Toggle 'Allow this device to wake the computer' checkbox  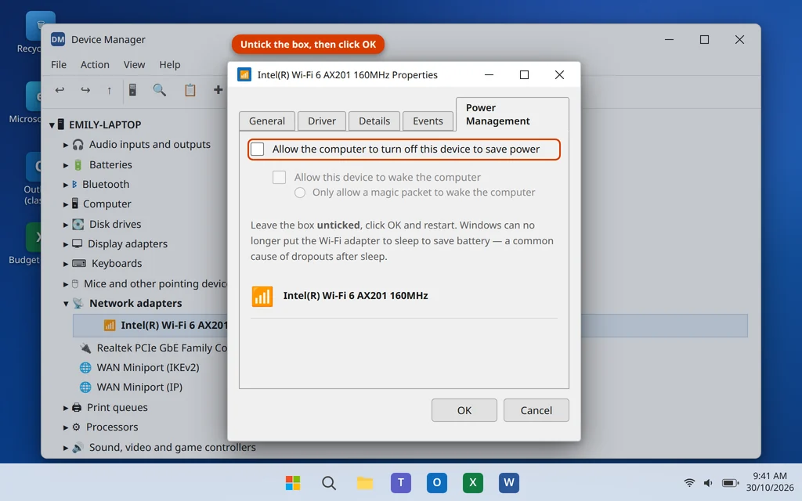click(280, 177)
